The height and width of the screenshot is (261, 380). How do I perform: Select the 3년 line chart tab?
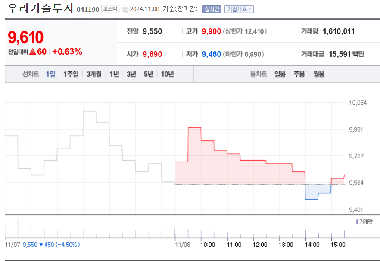pyautogui.click(x=131, y=74)
